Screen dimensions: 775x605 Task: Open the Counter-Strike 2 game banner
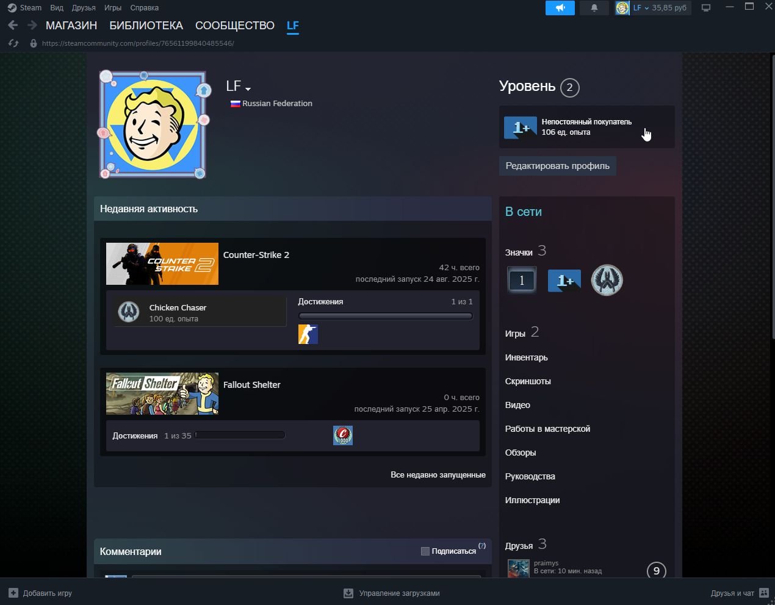pos(162,263)
